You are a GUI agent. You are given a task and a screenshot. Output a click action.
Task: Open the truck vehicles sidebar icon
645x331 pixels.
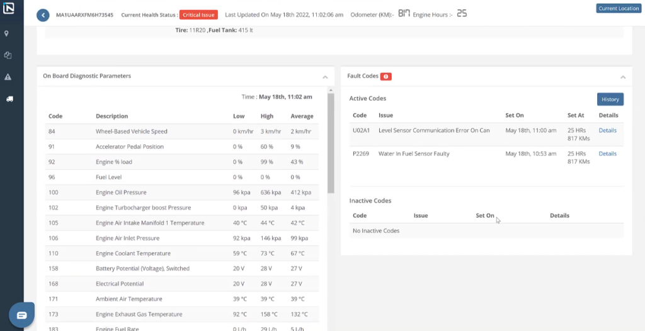click(x=8, y=99)
